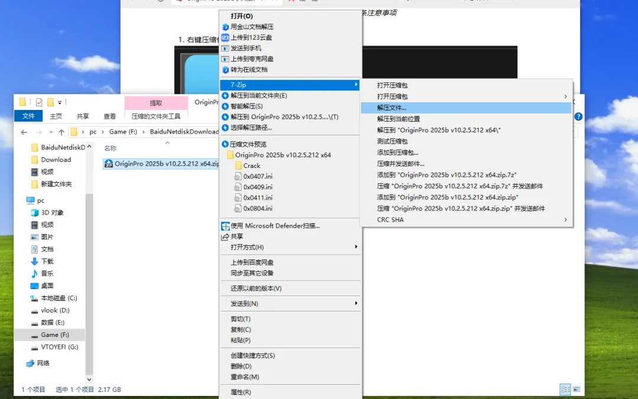
Task: Click the Explorer back arrow
Action: click(24, 132)
